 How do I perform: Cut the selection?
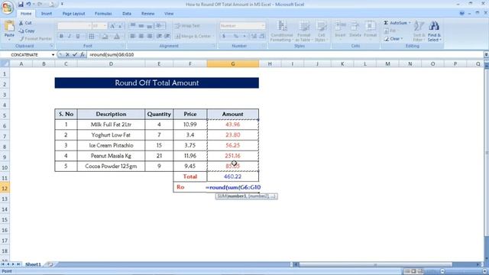click(x=25, y=23)
